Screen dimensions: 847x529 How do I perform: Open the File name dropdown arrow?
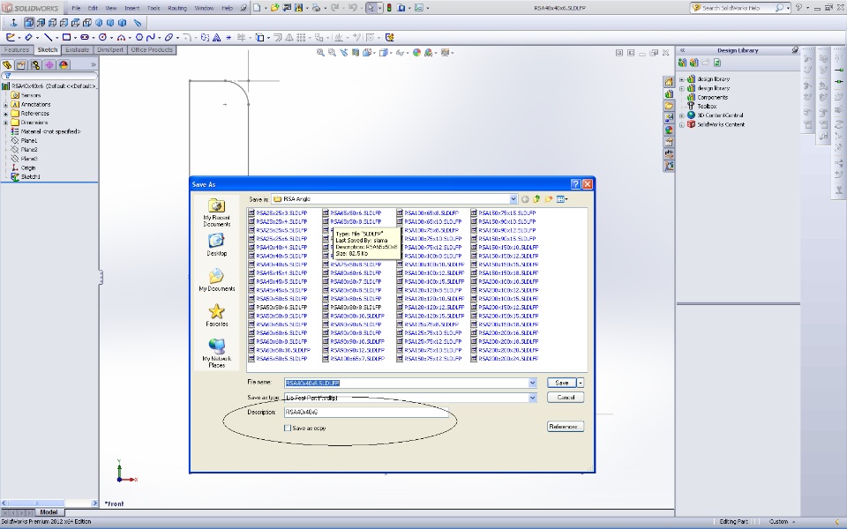click(x=532, y=384)
